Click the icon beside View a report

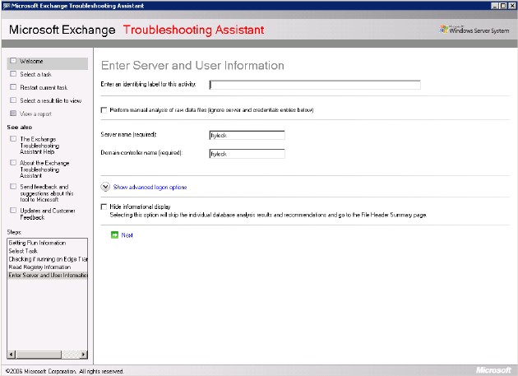[x=13, y=114]
